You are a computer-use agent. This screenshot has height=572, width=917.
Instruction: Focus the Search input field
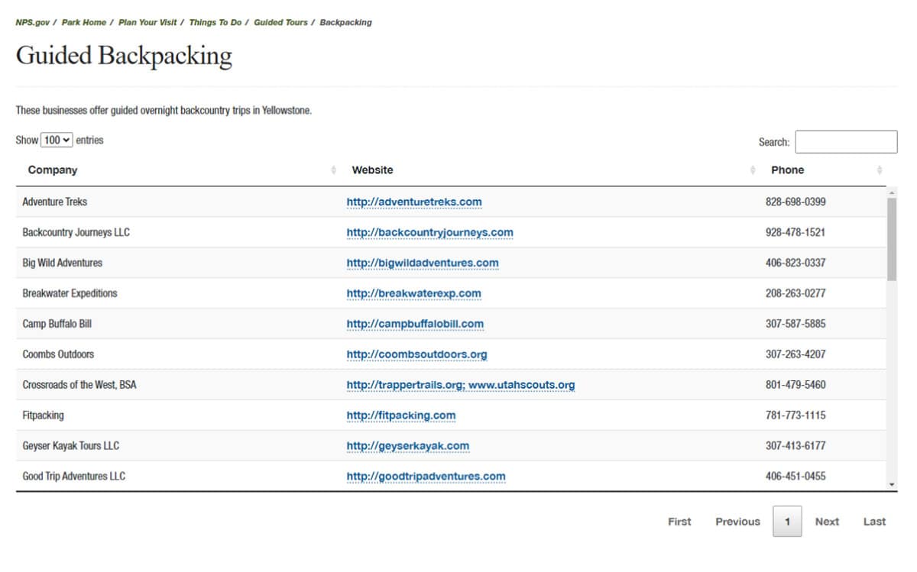pyautogui.click(x=846, y=142)
